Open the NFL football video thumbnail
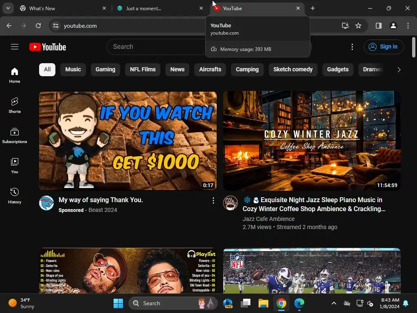Screen dimensions: 417x313 click(312, 271)
